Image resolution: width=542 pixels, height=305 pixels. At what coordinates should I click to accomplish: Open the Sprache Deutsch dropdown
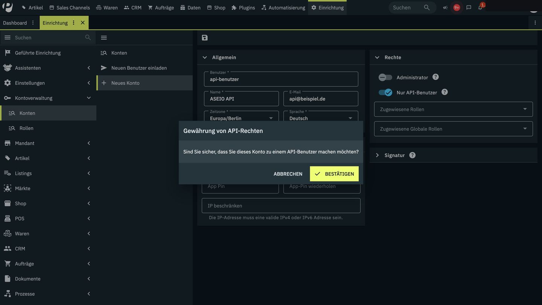tap(321, 116)
